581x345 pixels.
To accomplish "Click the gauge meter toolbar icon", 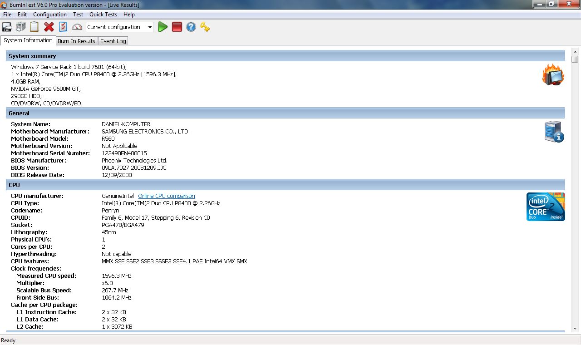I will (x=77, y=27).
